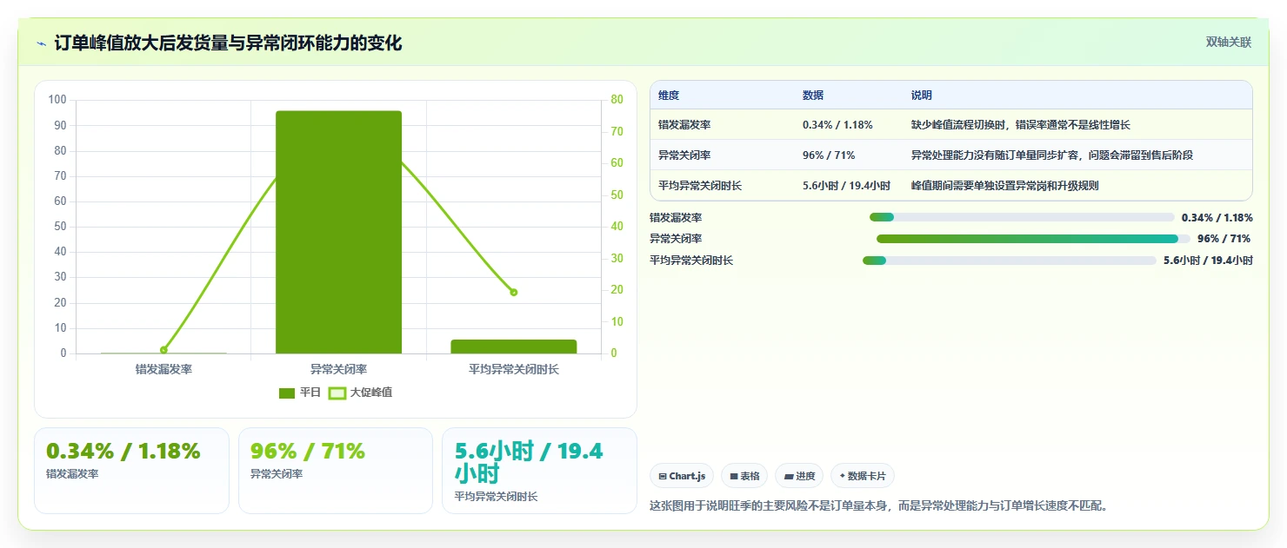Click the 维度 column header

[x=669, y=95]
